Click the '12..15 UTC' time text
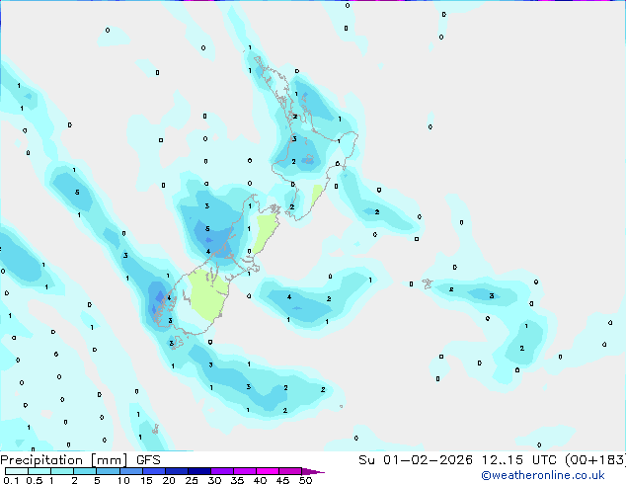The image size is (626, 484). pos(519,460)
